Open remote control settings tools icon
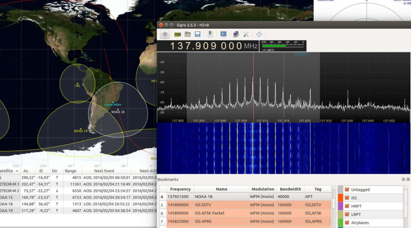The width and height of the screenshot is (411, 228). pyautogui.click(x=246, y=34)
